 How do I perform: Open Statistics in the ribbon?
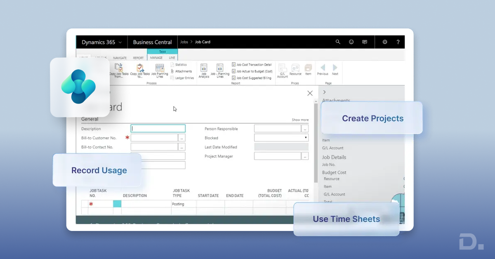click(179, 65)
